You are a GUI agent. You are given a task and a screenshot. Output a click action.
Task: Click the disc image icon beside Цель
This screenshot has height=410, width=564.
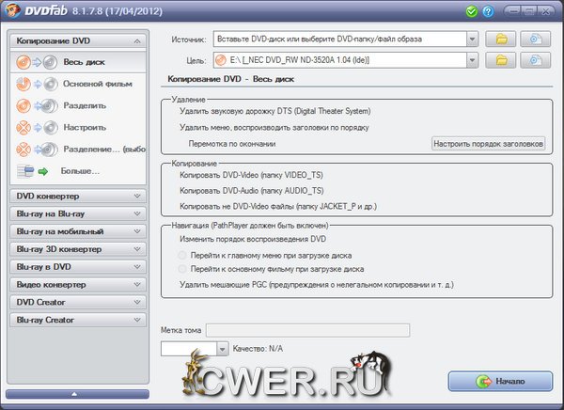(534, 61)
